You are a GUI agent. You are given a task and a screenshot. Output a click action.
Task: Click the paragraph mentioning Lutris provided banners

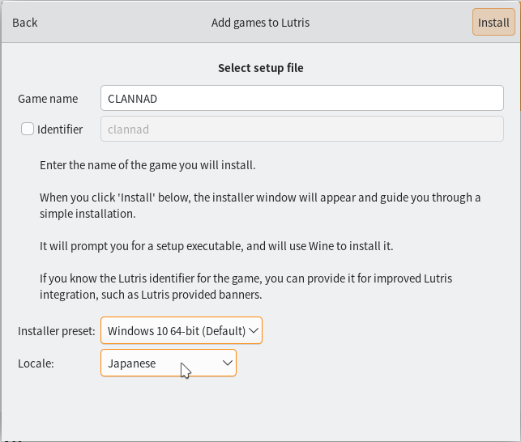click(246, 287)
